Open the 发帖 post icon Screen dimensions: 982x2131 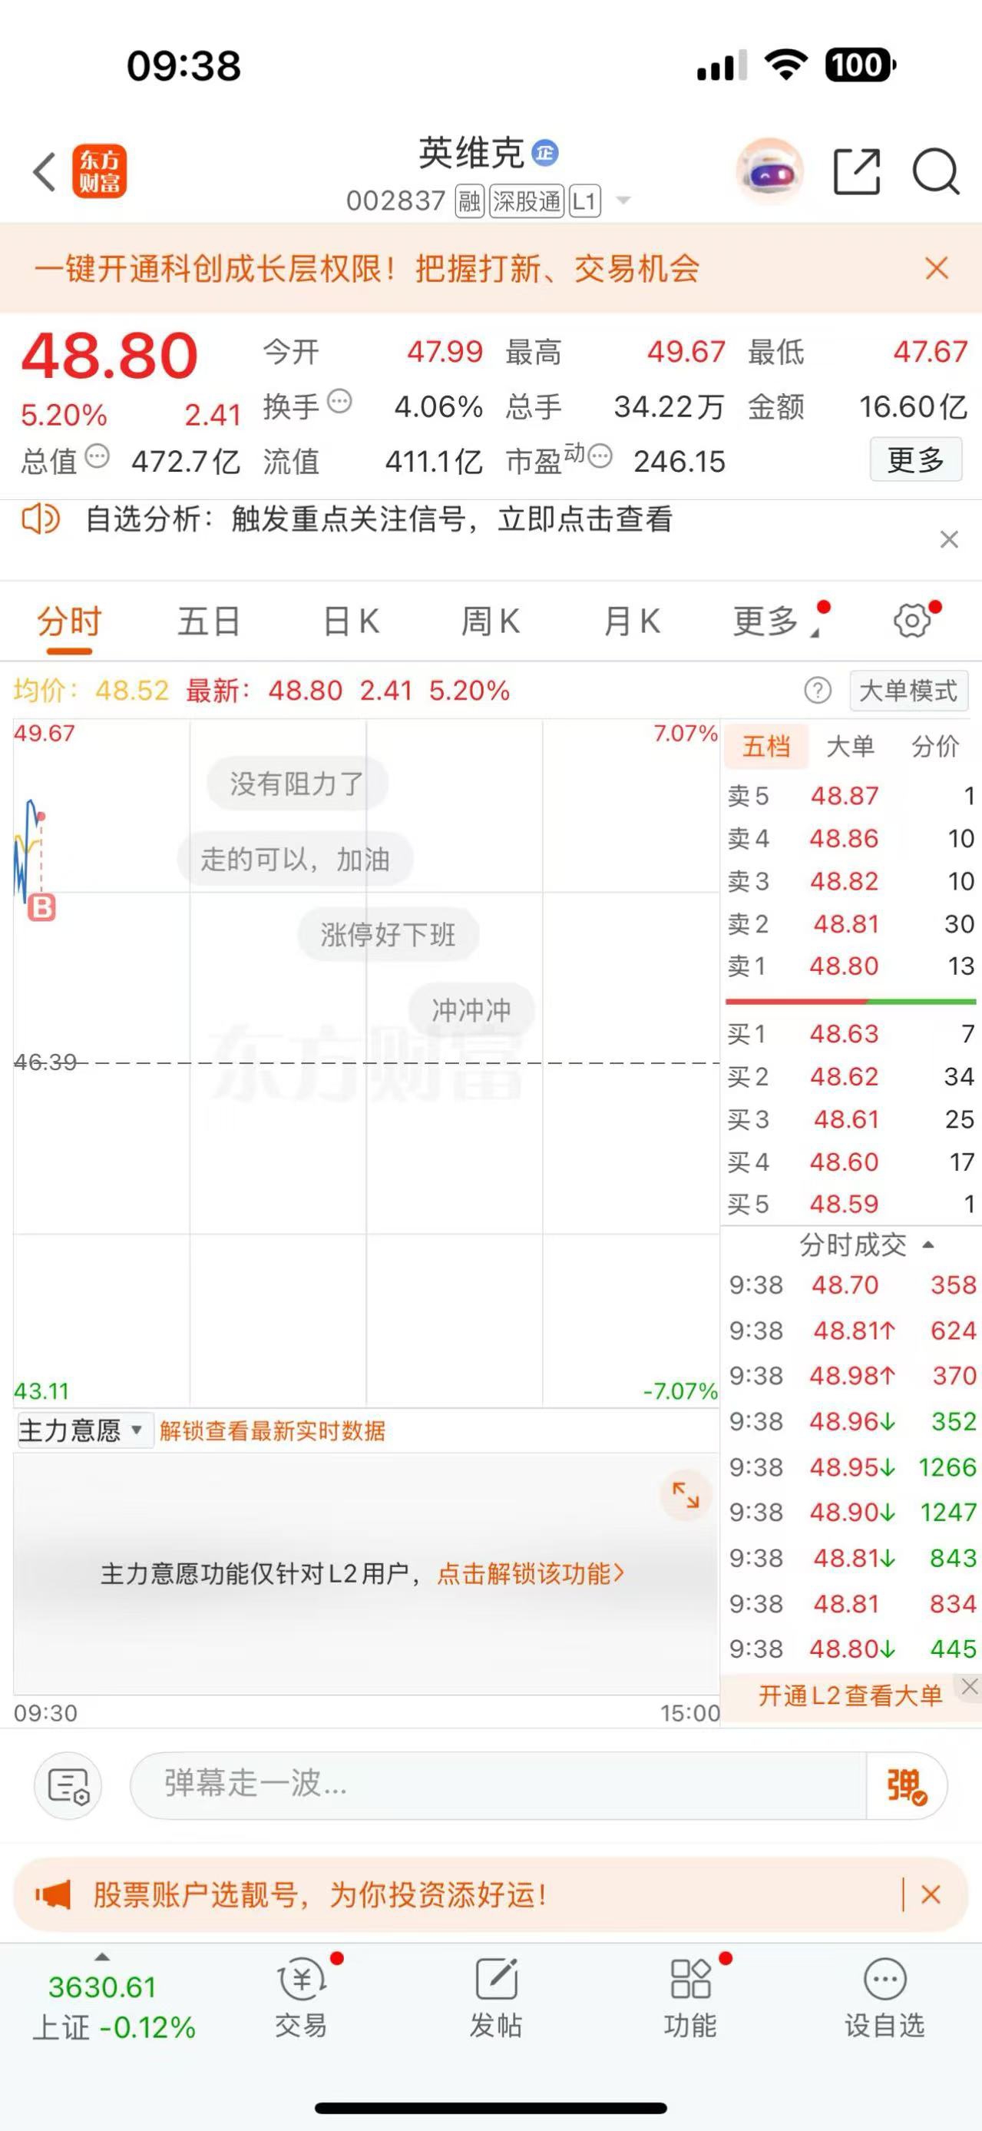pos(496,1999)
